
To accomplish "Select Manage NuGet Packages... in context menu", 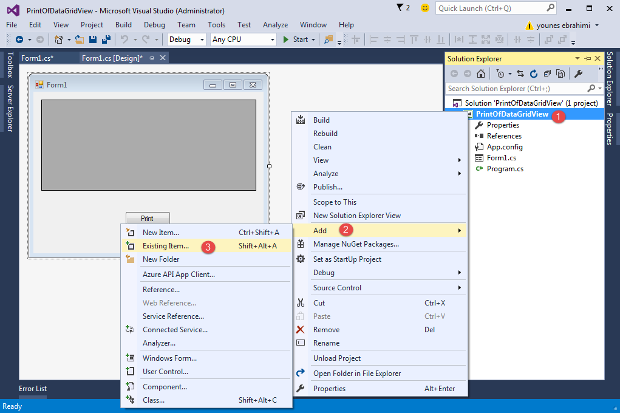I will pyautogui.click(x=356, y=244).
